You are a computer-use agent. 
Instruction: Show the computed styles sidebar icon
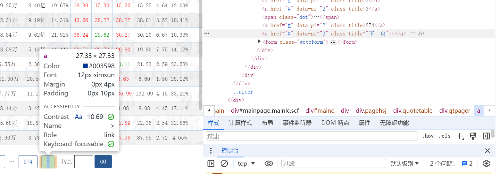click(486, 136)
